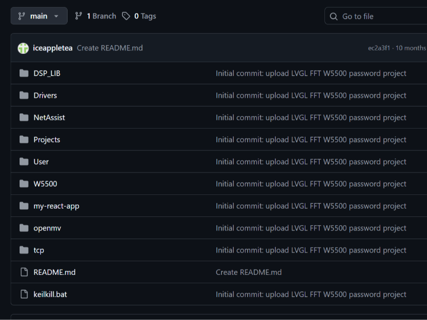
Task: Click the tag icon next to 0 Tags
Action: click(x=126, y=16)
